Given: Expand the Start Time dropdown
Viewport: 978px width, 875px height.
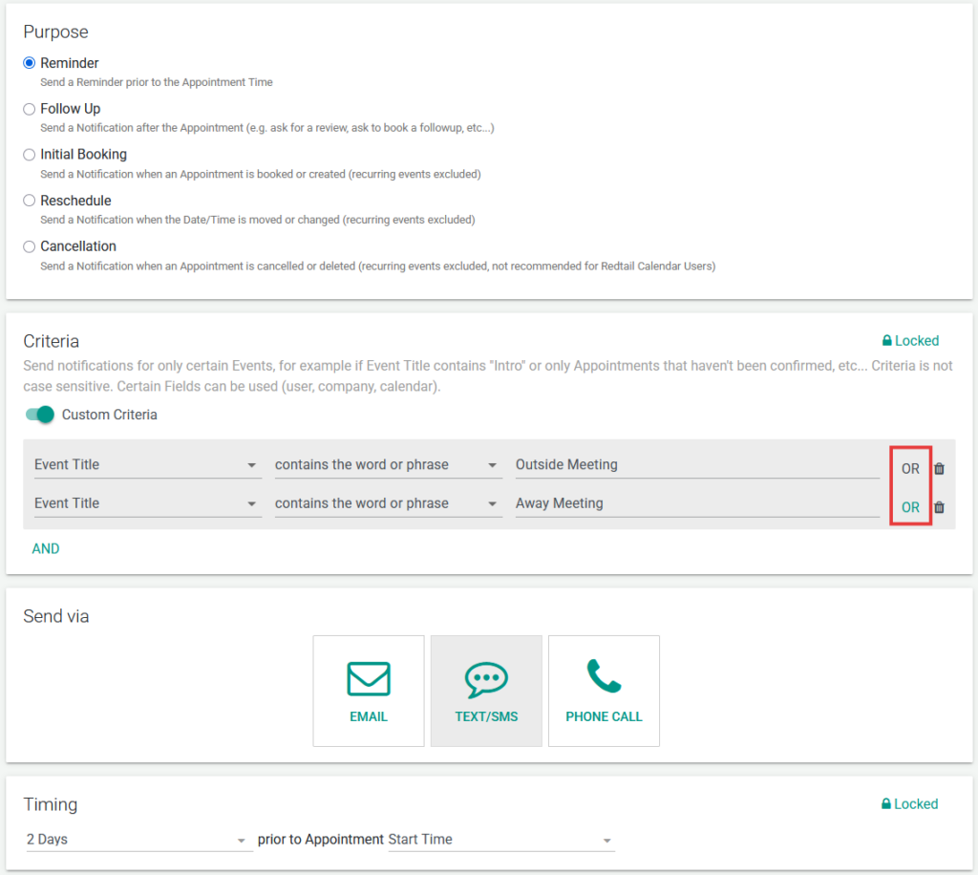Looking at the screenshot, I should (500, 840).
